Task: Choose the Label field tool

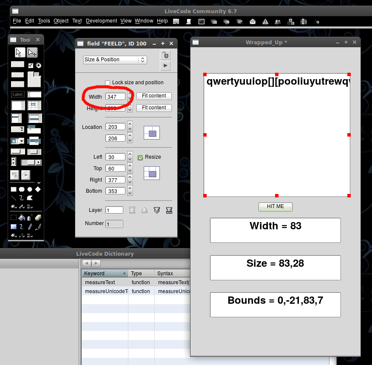Action: (x=18, y=94)
